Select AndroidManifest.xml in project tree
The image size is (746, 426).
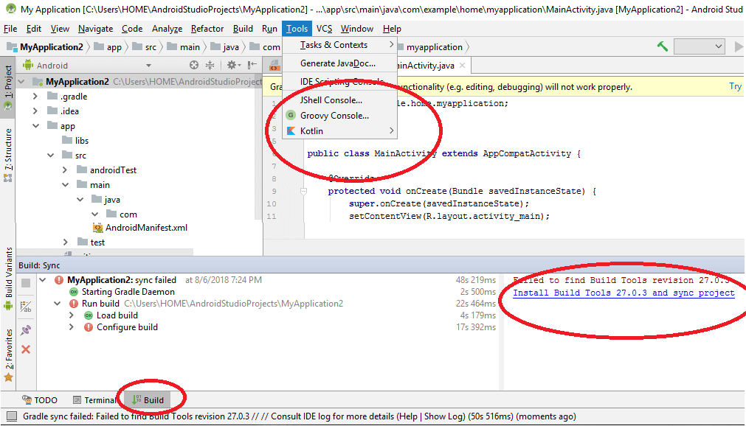pyautogui.click(x=140, y=228)
